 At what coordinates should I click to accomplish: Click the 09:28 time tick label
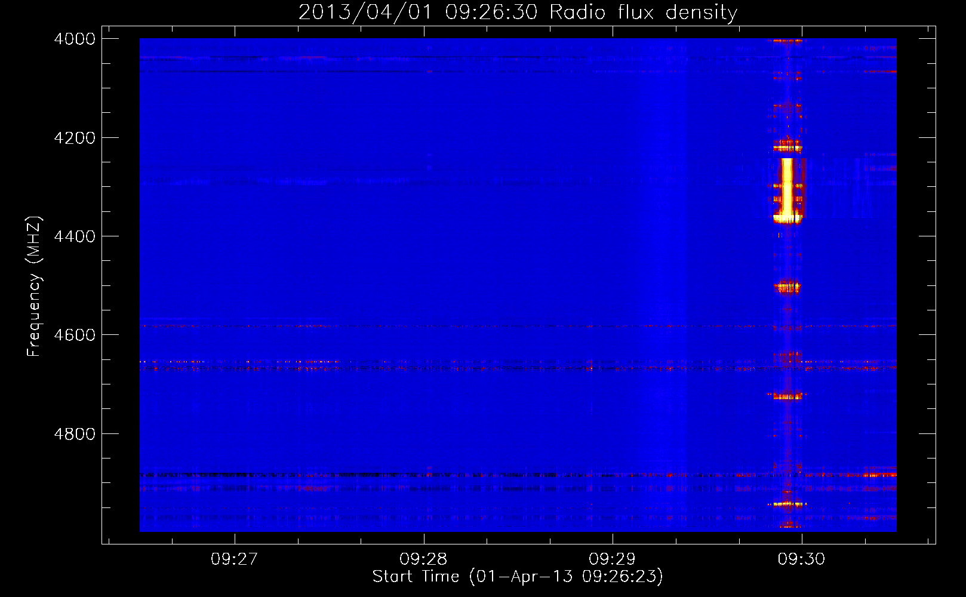click(423, 559)
